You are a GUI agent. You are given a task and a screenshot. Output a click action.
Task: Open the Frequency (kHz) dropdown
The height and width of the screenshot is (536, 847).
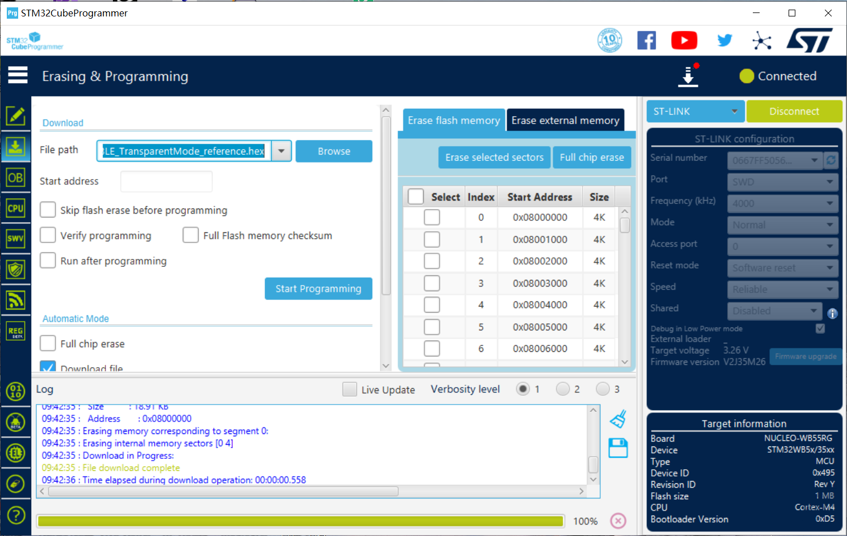coord(783,203)
